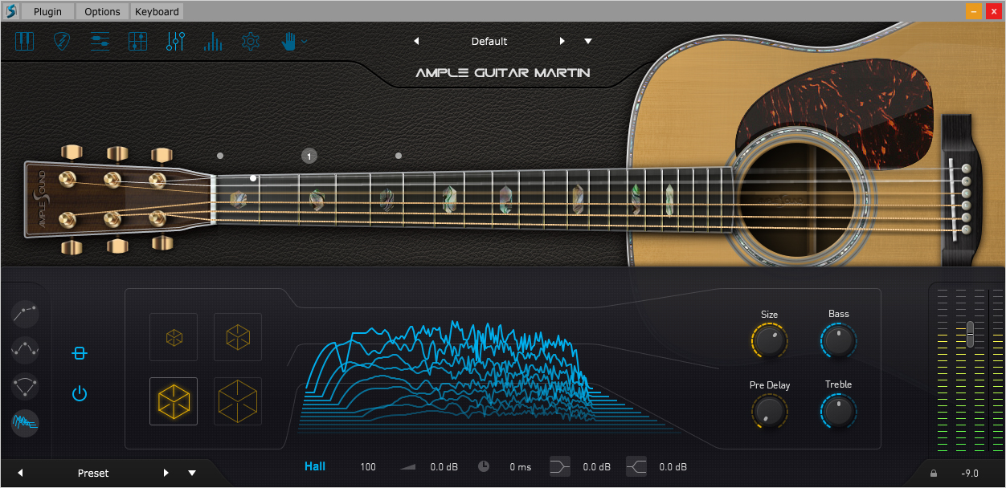Image resolution: width=1006 pixels, height=488 pixels.
Task: Click the 0 ms pre delay value
Action: pyautogui.click(x=521, y=467)
